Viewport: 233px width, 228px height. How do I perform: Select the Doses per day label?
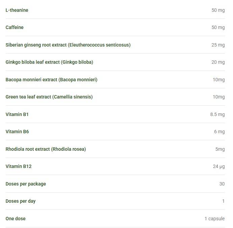pyautogui.click(x=21, y=201)
